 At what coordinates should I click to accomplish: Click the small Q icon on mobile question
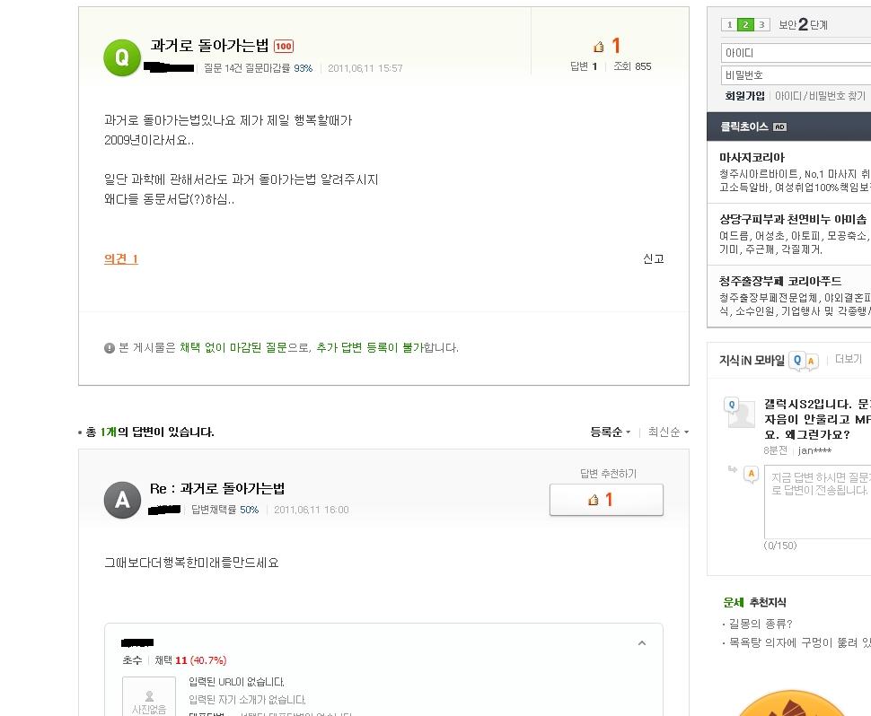732,406
